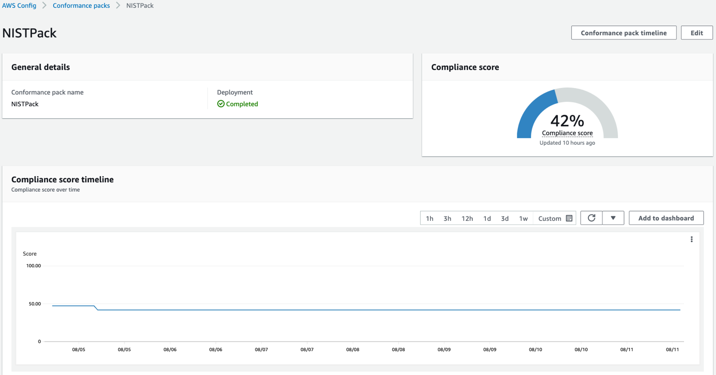Screen dimensions: 716x375
Task: Click the 42% compliance score gauge
Action: coord(567,120)
